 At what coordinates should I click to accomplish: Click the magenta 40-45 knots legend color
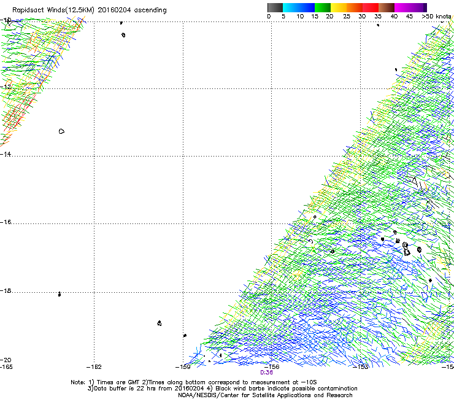(402, 7)
